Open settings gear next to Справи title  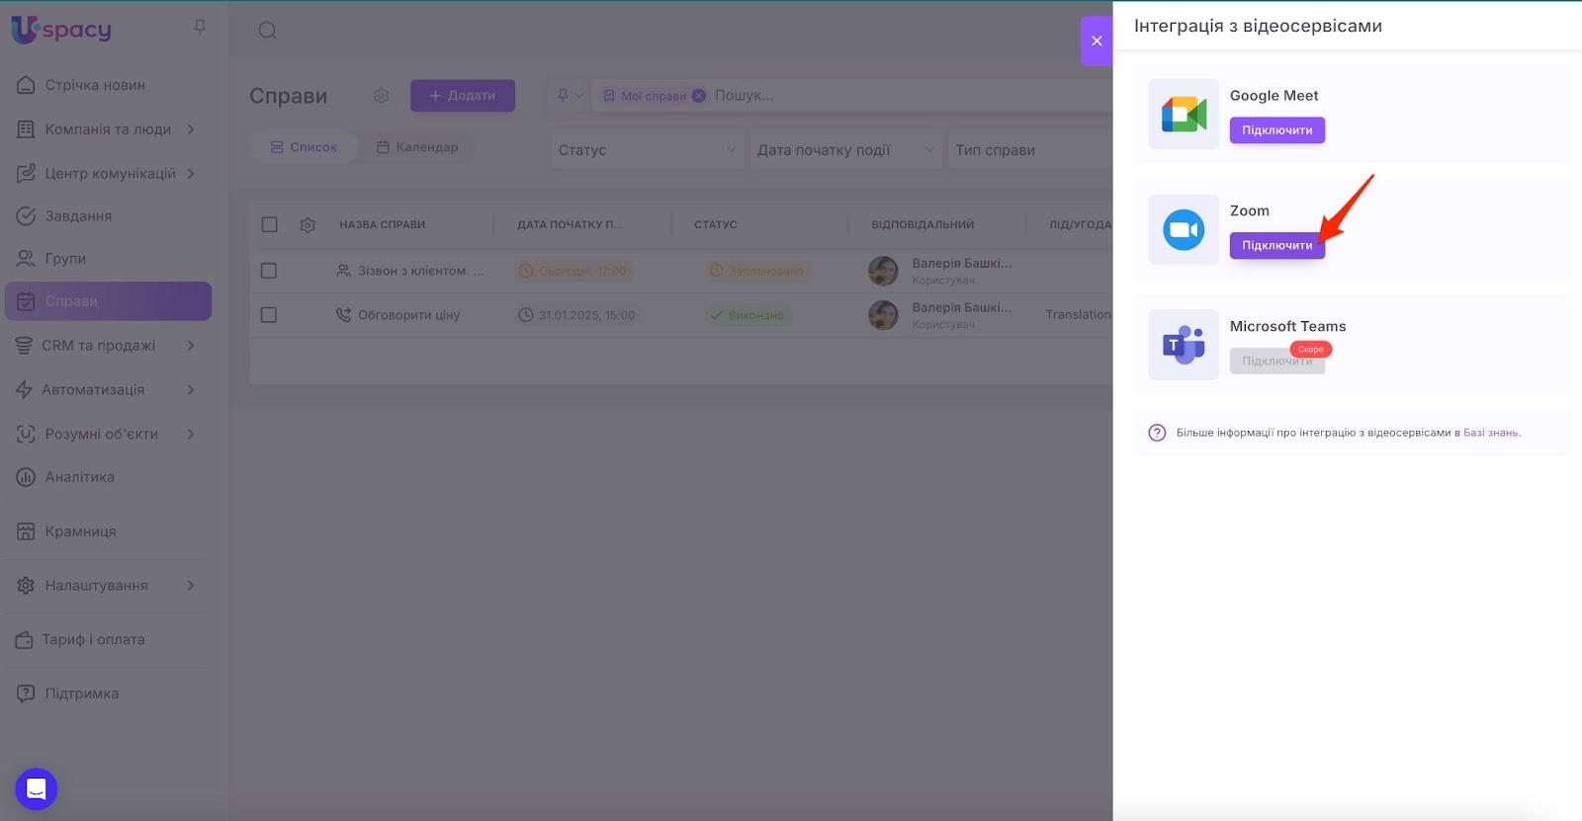click(381, 96)
